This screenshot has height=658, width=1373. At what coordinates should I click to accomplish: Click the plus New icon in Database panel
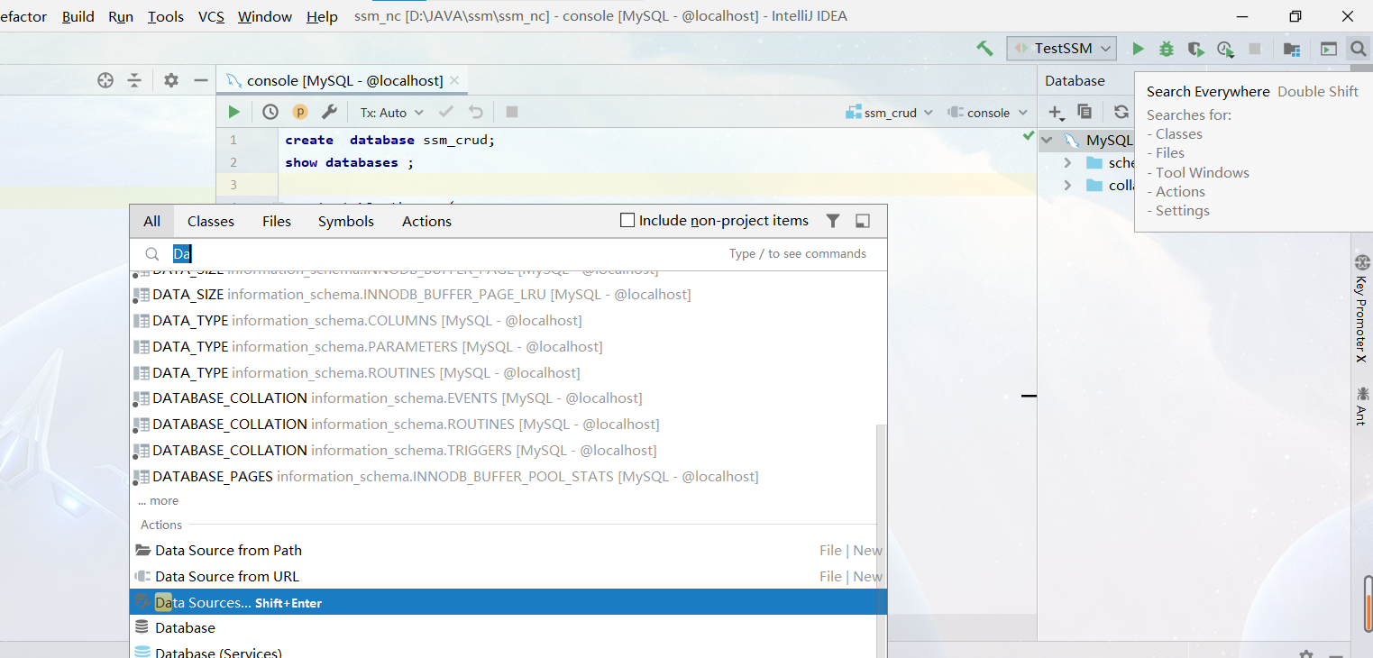coord(1056,113)
